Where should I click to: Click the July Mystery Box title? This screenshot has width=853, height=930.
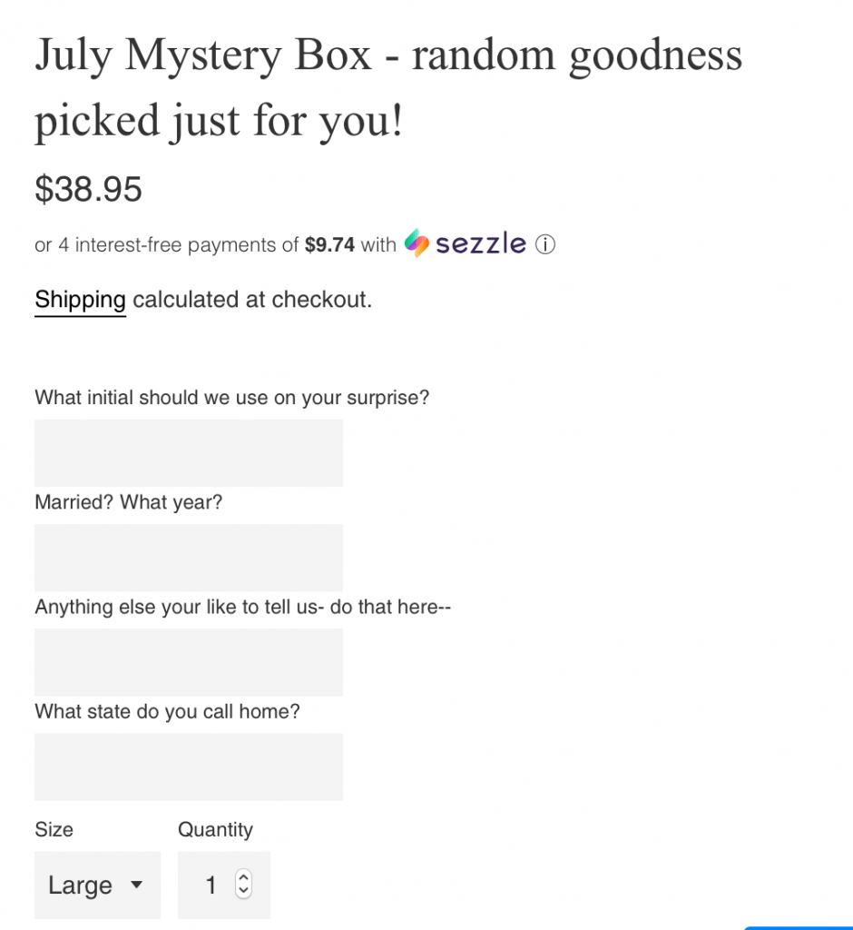coord(388,88)
